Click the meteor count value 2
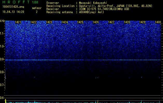Viewport: 163px width, 103px height. coord(37,12)
